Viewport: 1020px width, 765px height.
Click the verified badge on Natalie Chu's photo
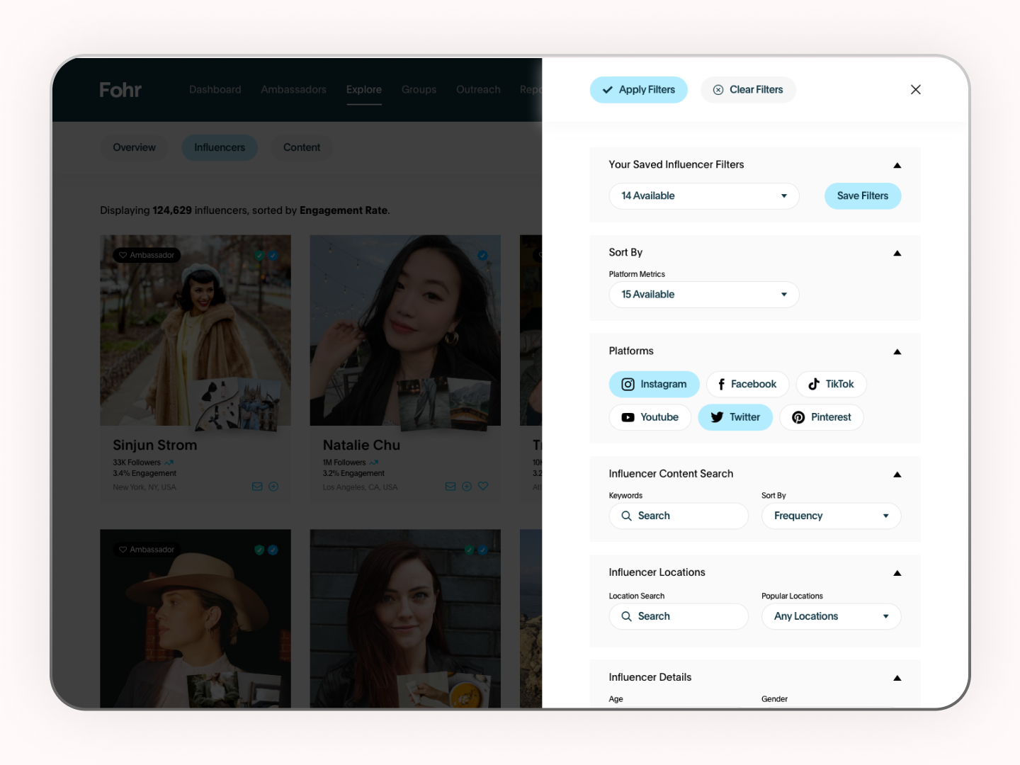click(x=482, y=255)
